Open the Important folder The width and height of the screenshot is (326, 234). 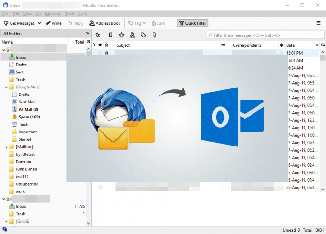click(x=28, y=132)
